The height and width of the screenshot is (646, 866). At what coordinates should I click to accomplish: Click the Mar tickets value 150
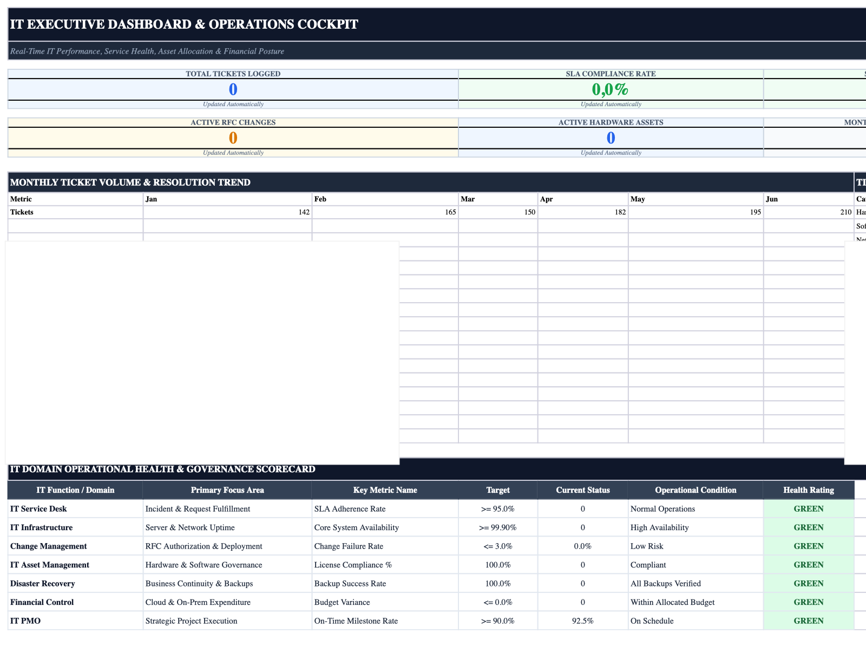coord(498,212)
